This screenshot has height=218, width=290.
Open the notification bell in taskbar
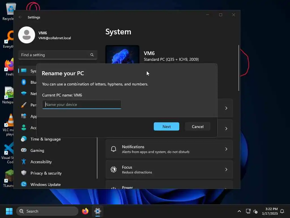click(282, 211)
